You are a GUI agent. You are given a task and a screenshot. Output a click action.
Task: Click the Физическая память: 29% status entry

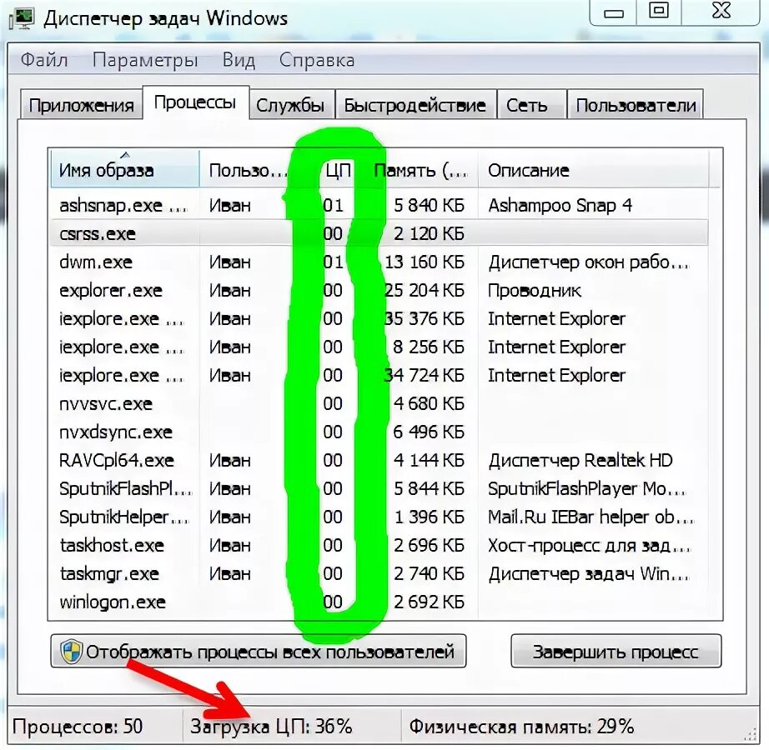(x=521, y=726)
